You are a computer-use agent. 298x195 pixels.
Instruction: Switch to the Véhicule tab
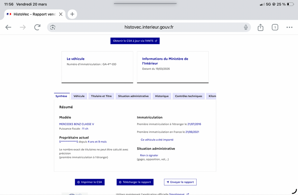click(x=79, y=96)
